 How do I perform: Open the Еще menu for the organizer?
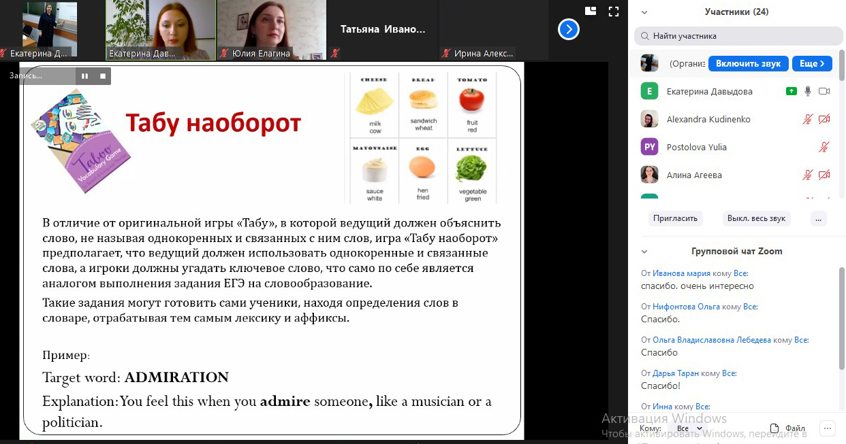(812, 63)
